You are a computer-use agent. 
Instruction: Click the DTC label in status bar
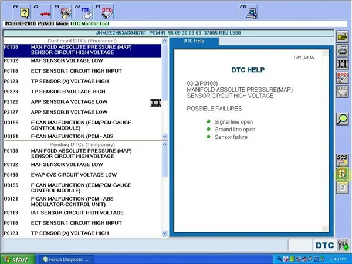324,245
